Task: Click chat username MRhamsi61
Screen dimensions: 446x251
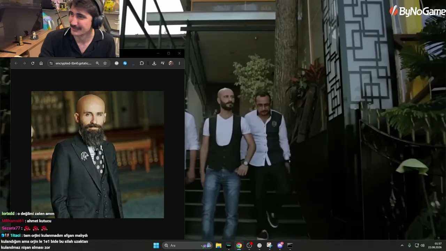Action: pyautogui.click(x=13, y=221)
